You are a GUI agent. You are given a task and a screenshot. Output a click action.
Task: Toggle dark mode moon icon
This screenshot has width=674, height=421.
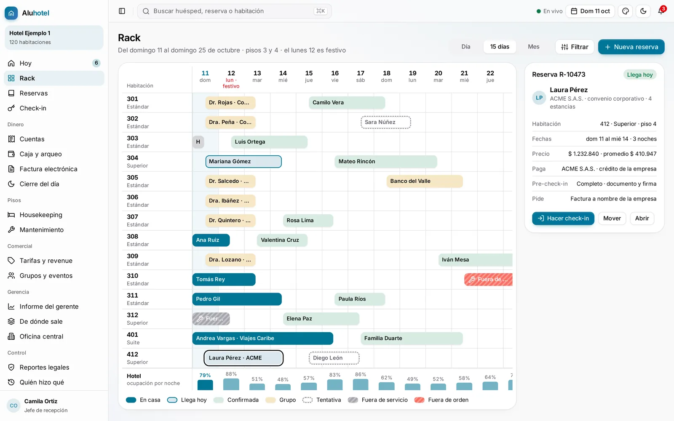coord(643,11)
